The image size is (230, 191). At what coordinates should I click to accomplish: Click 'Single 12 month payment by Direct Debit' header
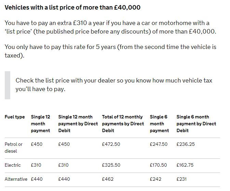[x=78, y=124]
